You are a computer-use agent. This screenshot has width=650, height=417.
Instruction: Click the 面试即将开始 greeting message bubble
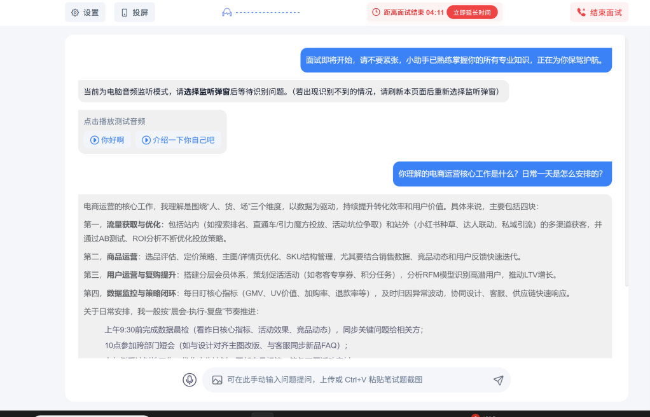click(455, 60)
